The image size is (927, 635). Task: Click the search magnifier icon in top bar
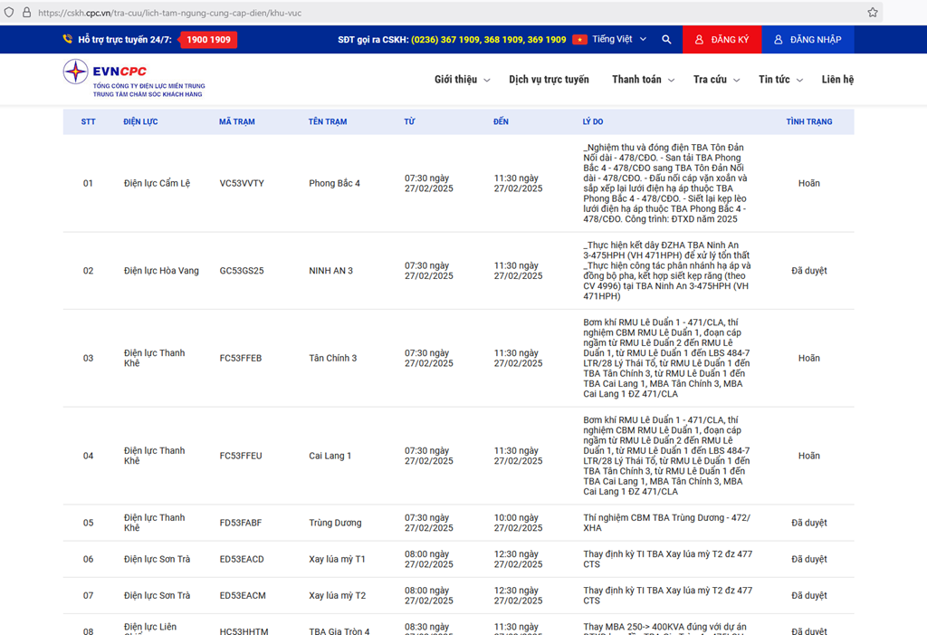pos(666,40)
